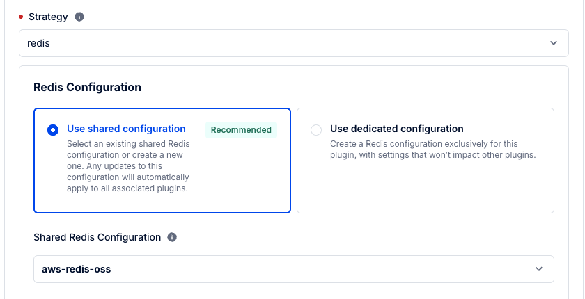Click the Shared Redis Configuration label
Screen dimensions: 585x299
pos(97,237)
